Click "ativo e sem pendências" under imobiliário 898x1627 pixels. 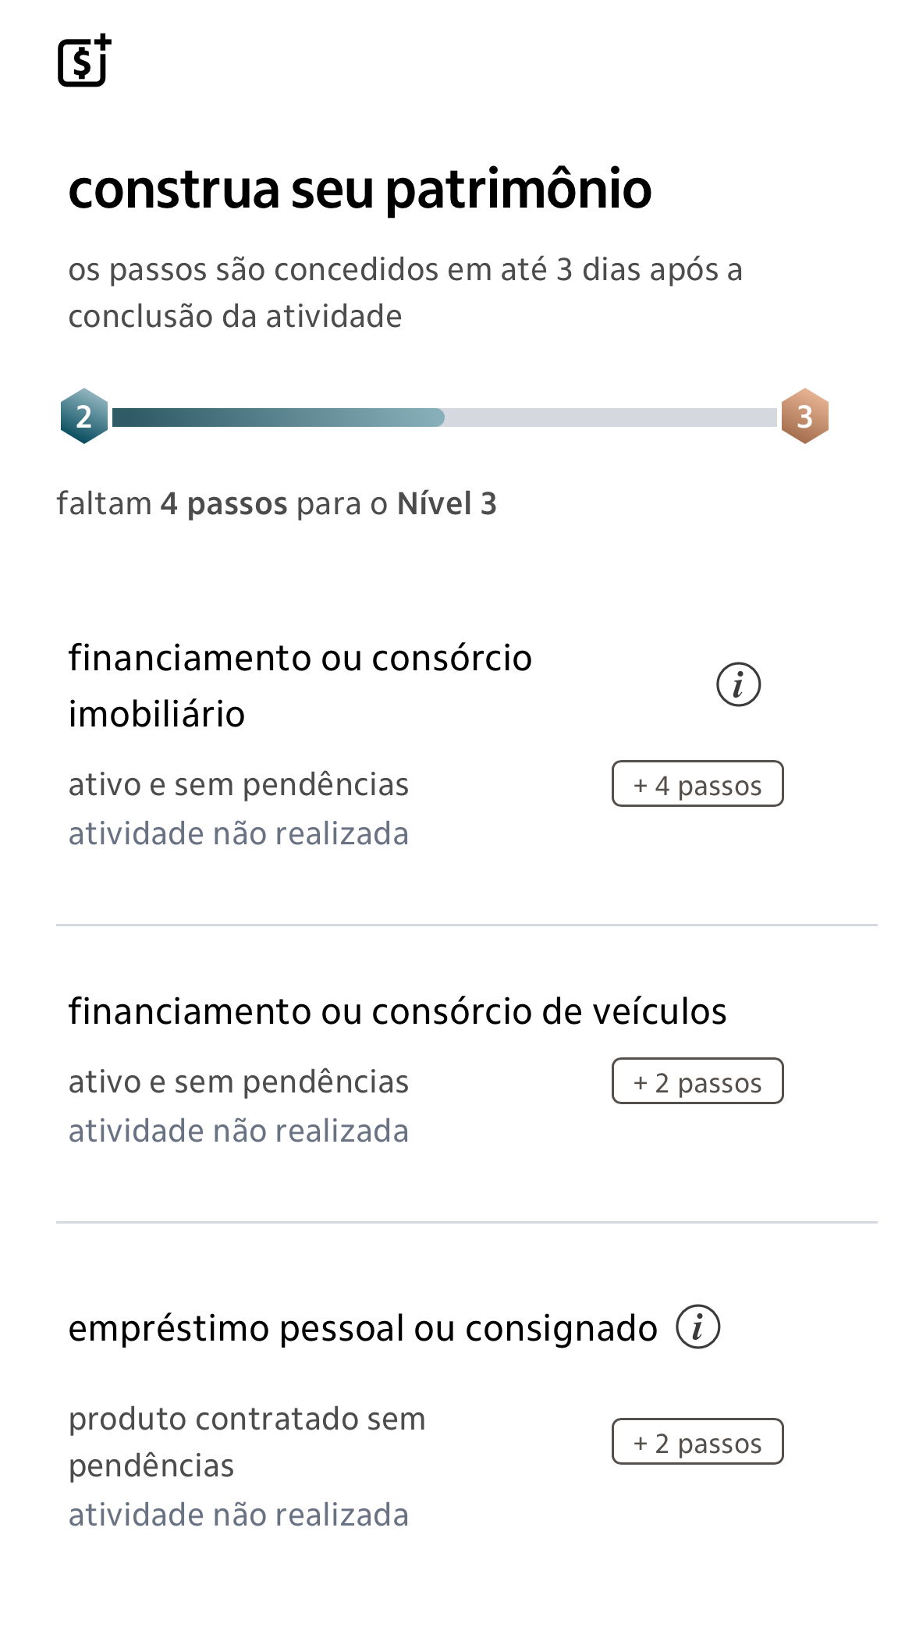[x=238, y=785]
